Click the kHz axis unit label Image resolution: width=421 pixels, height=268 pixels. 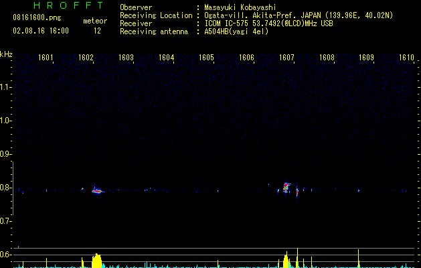[6, 54]
